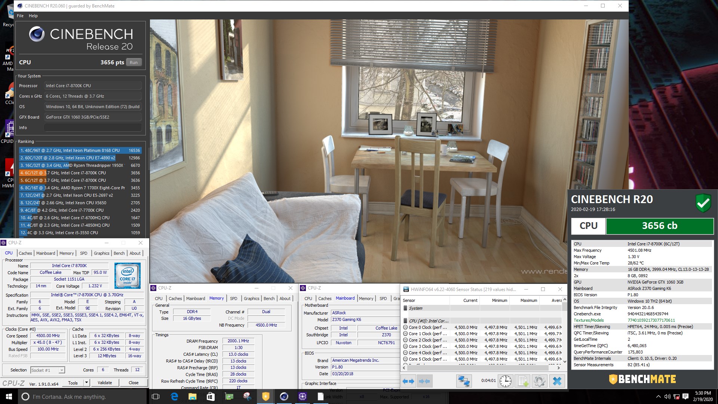Select ranking row Ryzen Threadripper 1950X

[80, 165]
